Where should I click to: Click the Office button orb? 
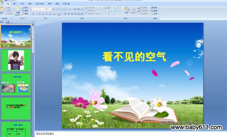click(x=1, y=2)
